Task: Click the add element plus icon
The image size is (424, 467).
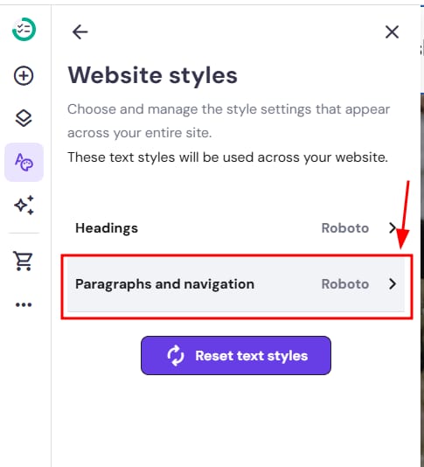Action: pos(24,75)
